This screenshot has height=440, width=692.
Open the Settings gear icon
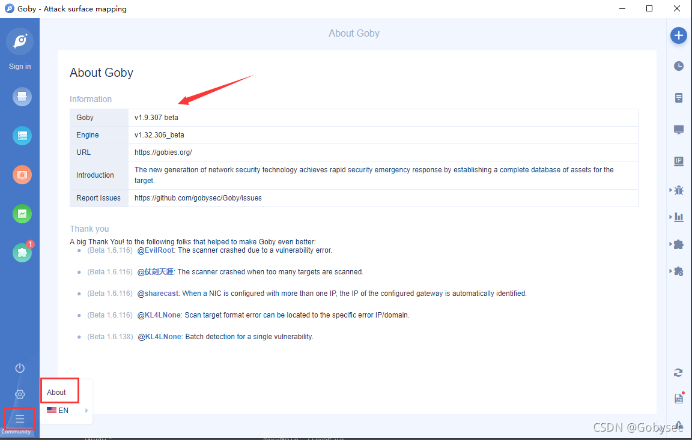(20, 394)
